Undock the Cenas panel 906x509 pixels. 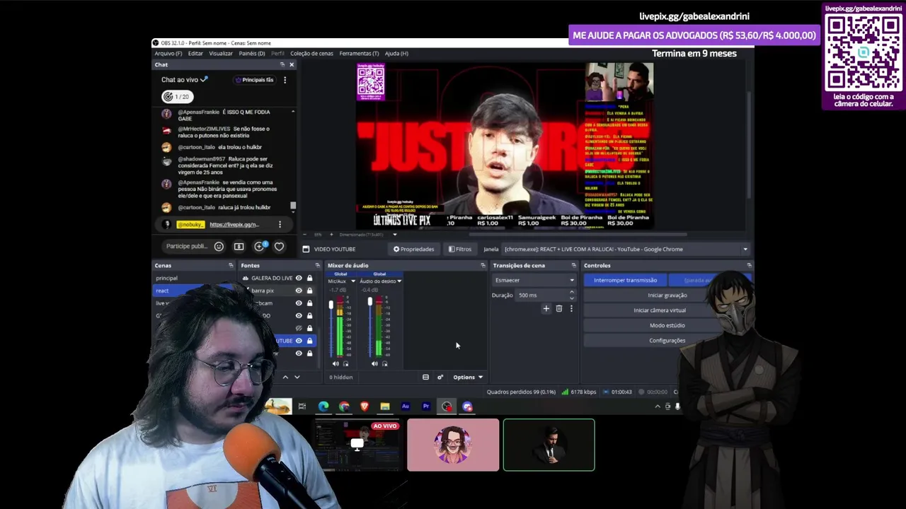(x=231, y=265)
